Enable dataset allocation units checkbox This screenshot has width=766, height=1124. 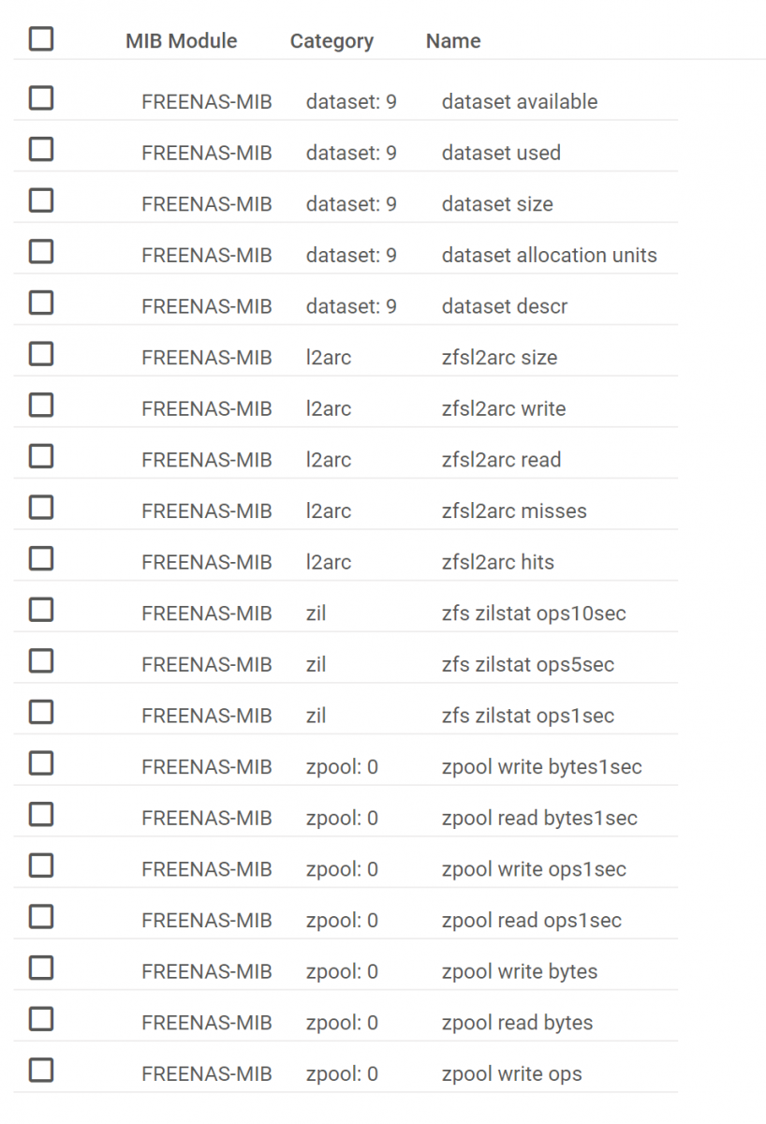point(41,252)
